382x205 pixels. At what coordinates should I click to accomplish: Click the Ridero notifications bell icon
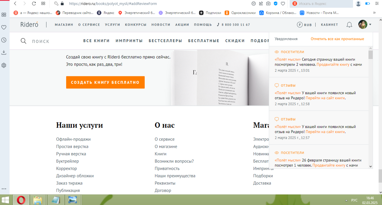pos(349,25)
